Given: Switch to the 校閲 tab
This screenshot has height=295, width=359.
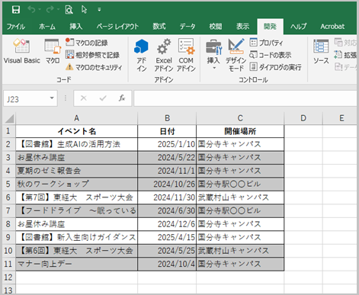Looking at the screenshot, I should [216, 27].
